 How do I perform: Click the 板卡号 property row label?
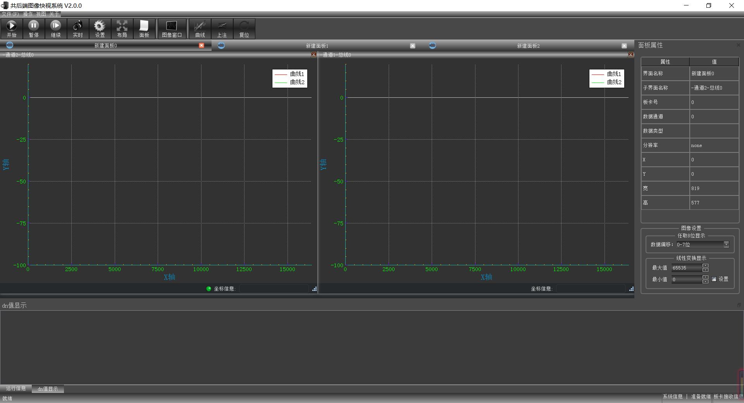[x=665, y=102]
